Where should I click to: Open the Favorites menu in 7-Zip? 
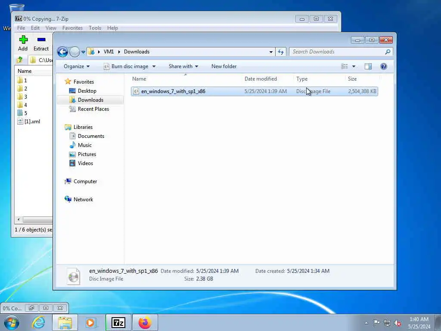[x=72, y=28]
